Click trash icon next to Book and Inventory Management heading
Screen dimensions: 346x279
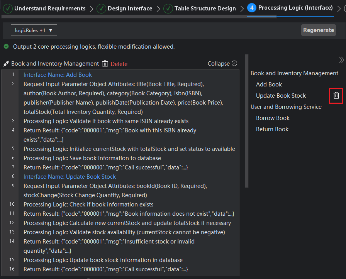105,64
